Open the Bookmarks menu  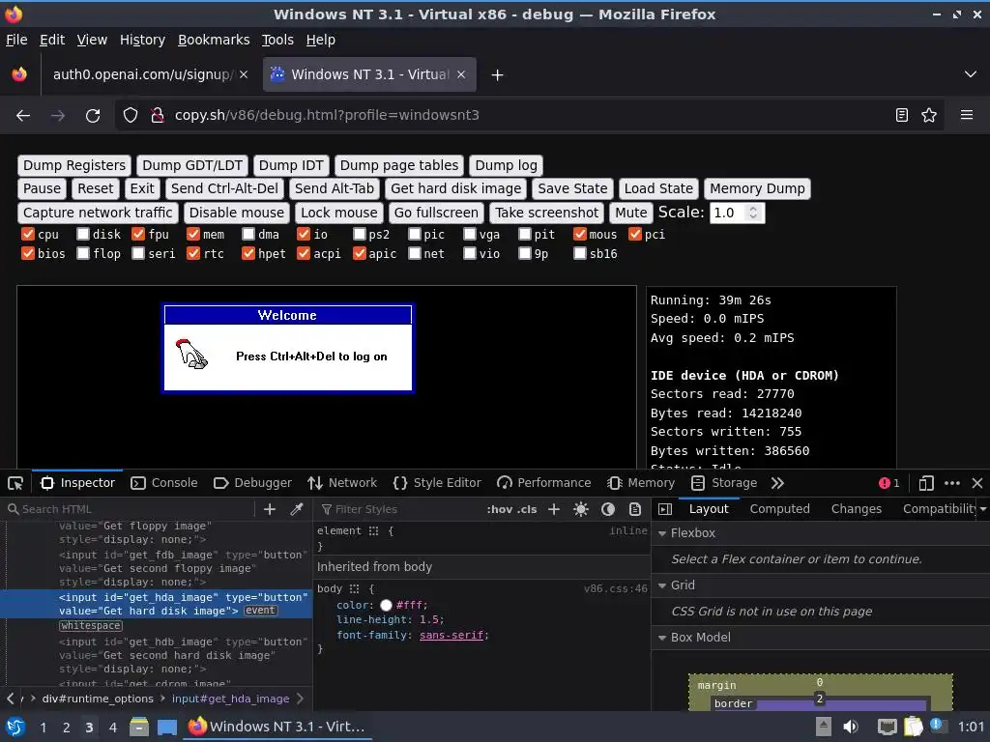pyautogui.click(x=214, y=40)
